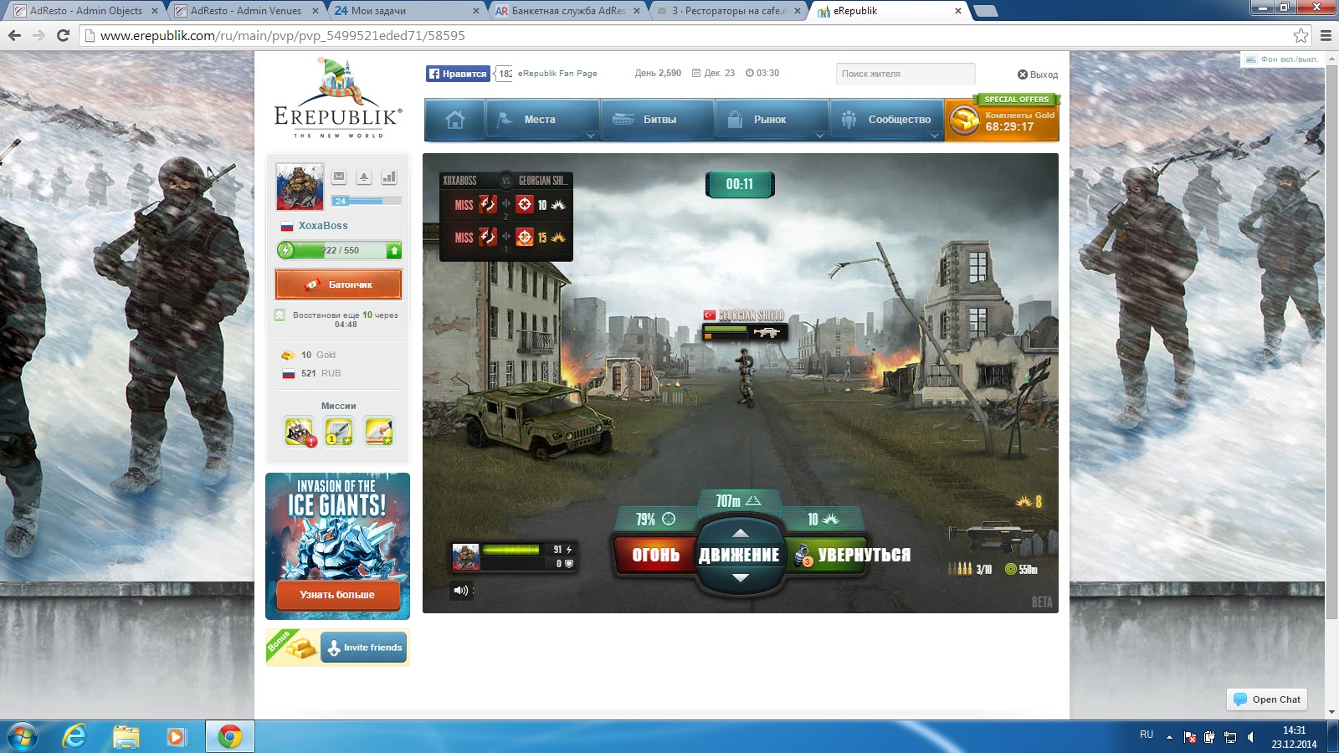Expand the Рынок dropdown arrow

click(820, 135)
